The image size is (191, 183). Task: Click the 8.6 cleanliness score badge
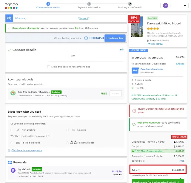click(135, 71)
